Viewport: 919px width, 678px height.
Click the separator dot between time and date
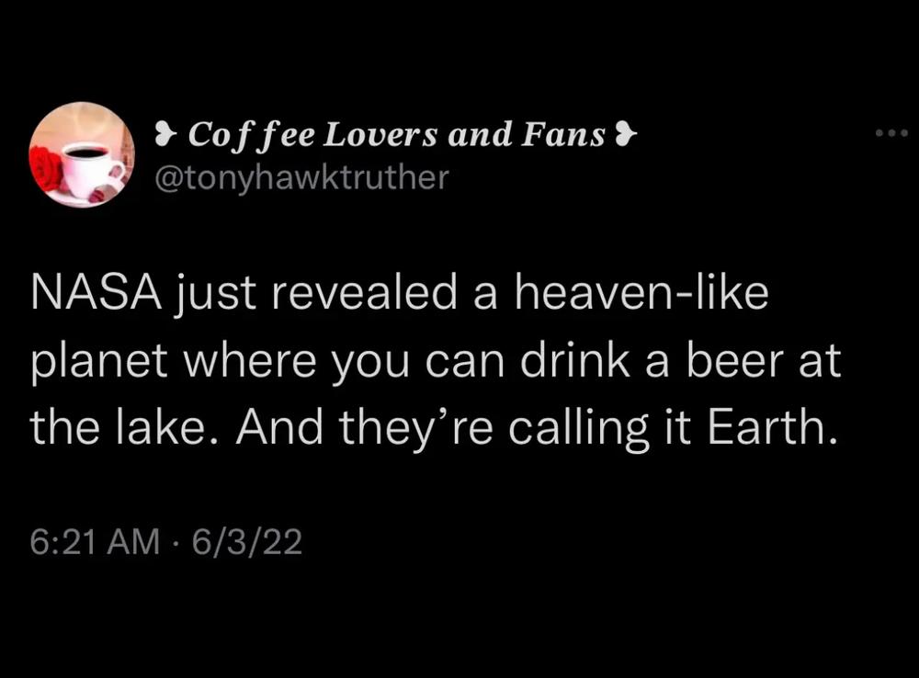pyautogui.click(x=176, y=543)
